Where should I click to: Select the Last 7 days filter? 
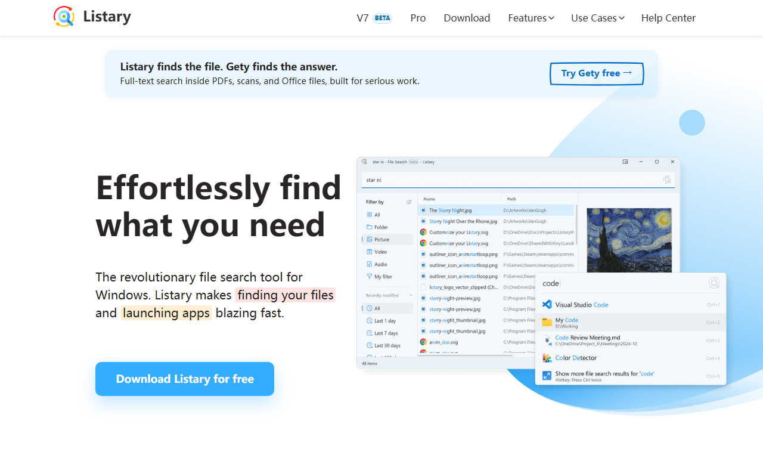click(x=387, y=333)
